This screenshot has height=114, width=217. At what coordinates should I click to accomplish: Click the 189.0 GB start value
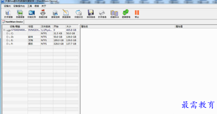click(x=58, y=40)
